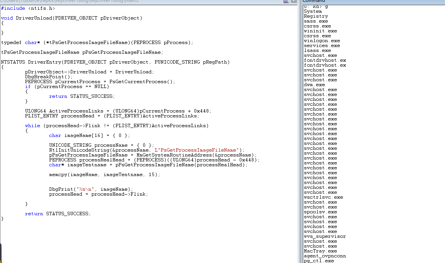Click the Registry line in Command output
This screenshot has width=445, height=263.
pos(316,16)
